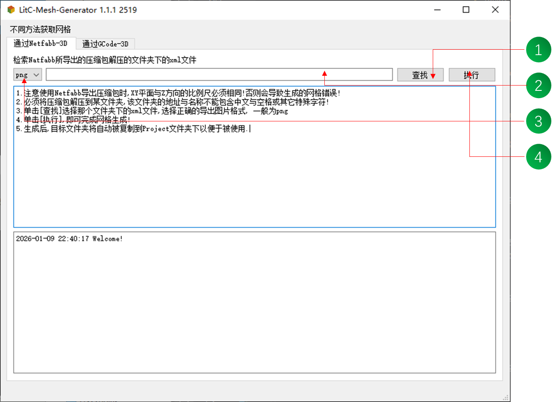Image resolution: width=555 pixels, height=402 pixels.
Task: Click the xml file path input field
Action: point(219,75)
